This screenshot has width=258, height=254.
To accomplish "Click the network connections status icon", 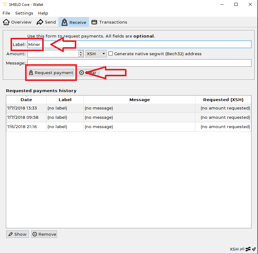I will tap(248, 249).
